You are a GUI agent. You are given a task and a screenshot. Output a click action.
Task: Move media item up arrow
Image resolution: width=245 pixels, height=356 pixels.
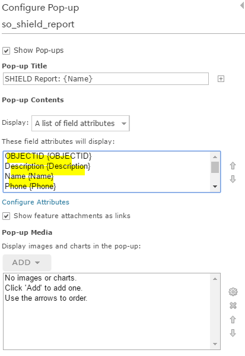(x=233, y=320)
